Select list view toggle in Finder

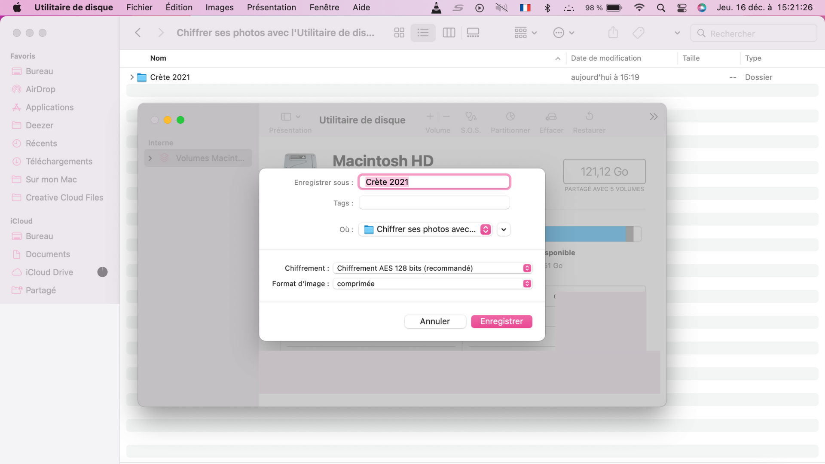pos(423,33)
